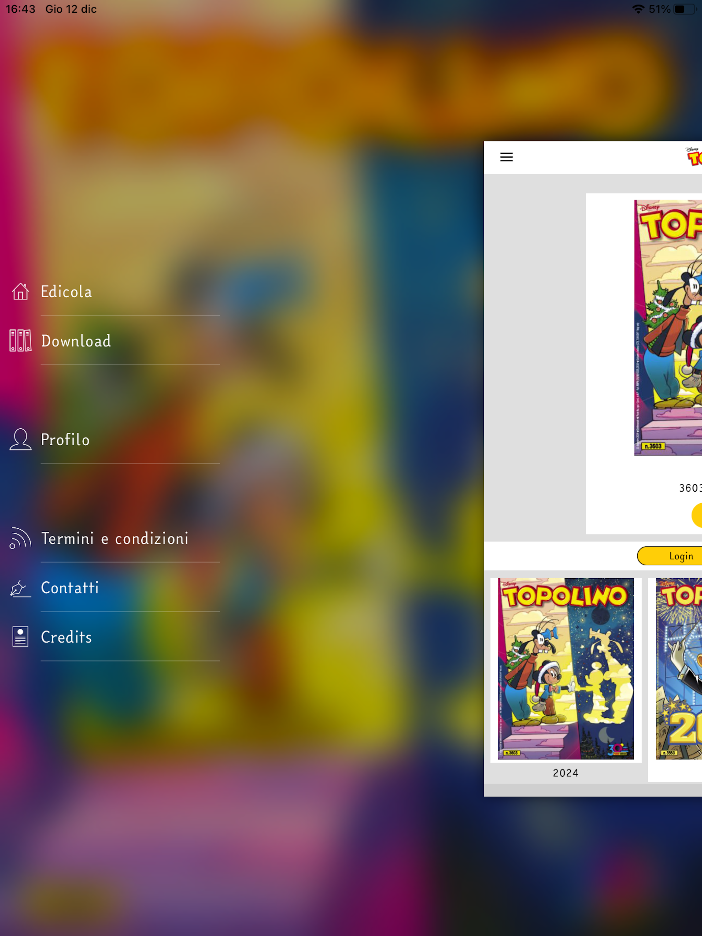Tap the Download binders icon
The image size is (702, 936).
click(20, 341)
